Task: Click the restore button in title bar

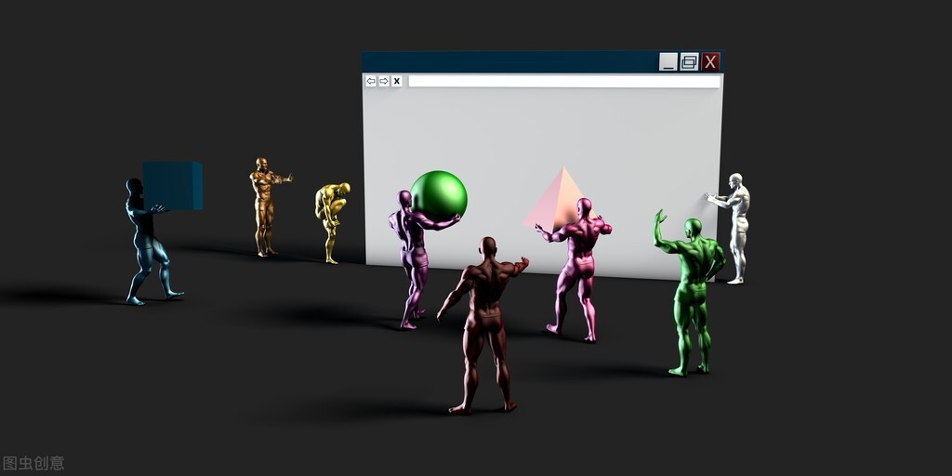Action: click(689, 62)
